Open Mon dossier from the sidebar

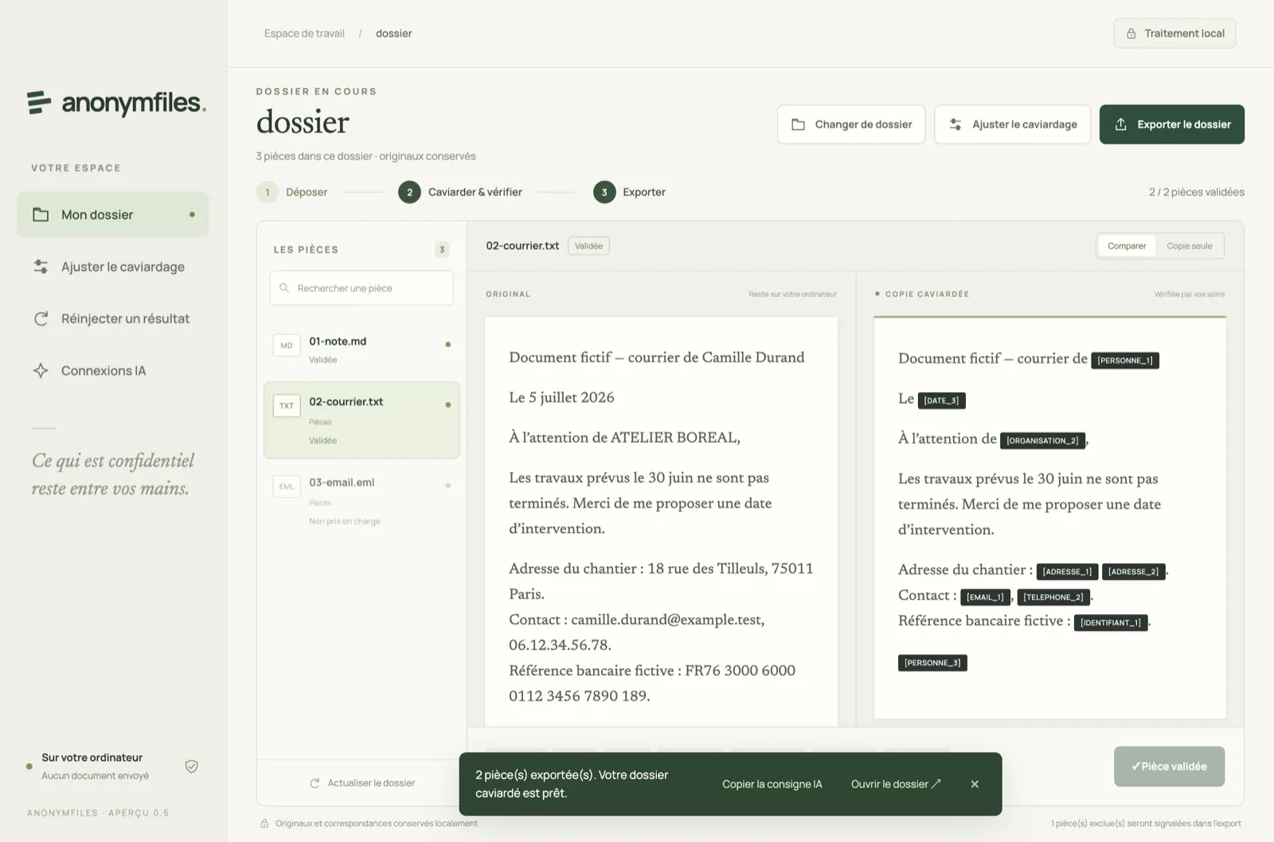tap(113, 214)
